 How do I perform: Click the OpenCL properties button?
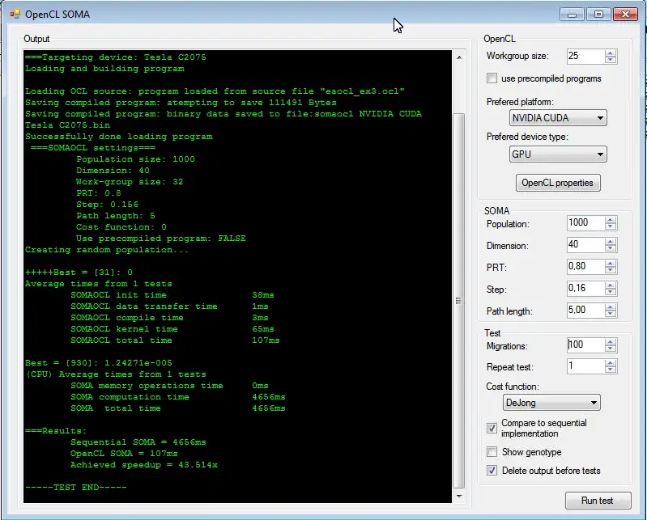tap(557, 183)
